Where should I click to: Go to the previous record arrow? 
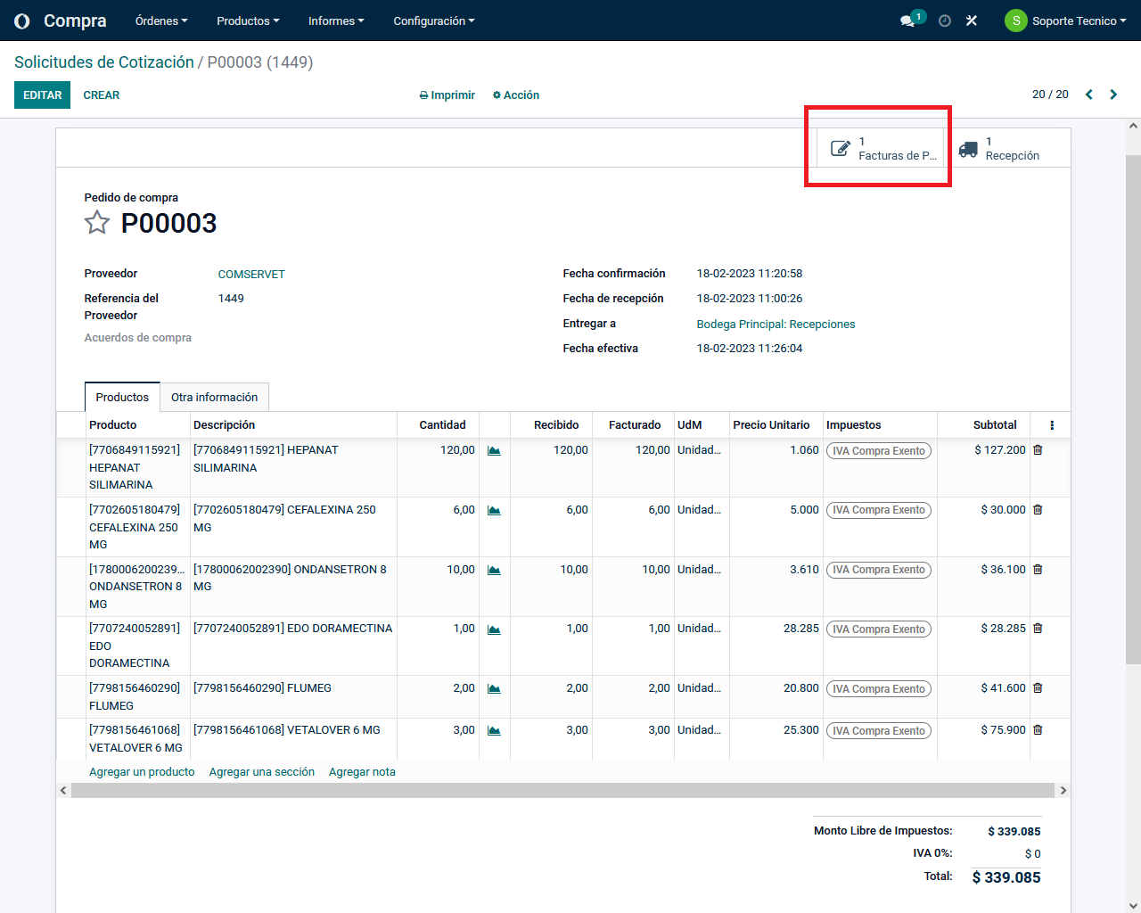1088,95
